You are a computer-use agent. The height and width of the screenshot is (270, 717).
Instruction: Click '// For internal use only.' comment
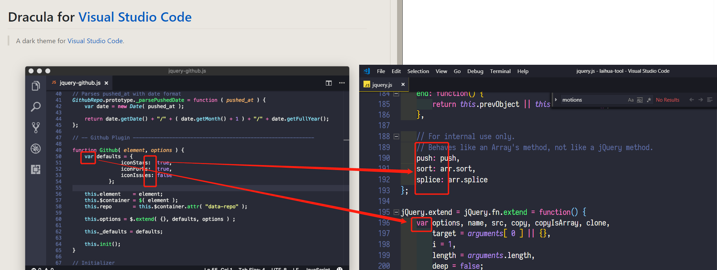coord(466,136)
